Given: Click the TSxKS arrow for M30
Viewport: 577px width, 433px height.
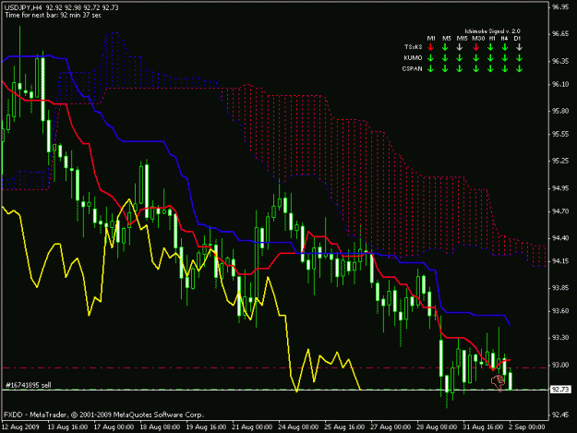Looking at the screenshot, I should [x=475, y=47].
